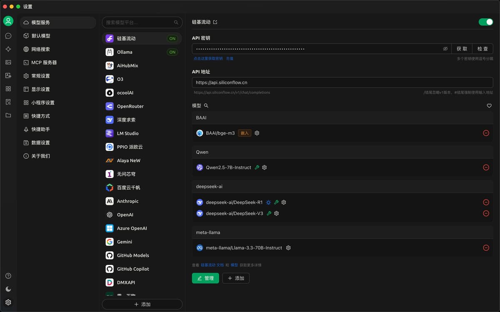Click the green 管理 models button
Screen dimensions: 500x312
coord(205,278)
